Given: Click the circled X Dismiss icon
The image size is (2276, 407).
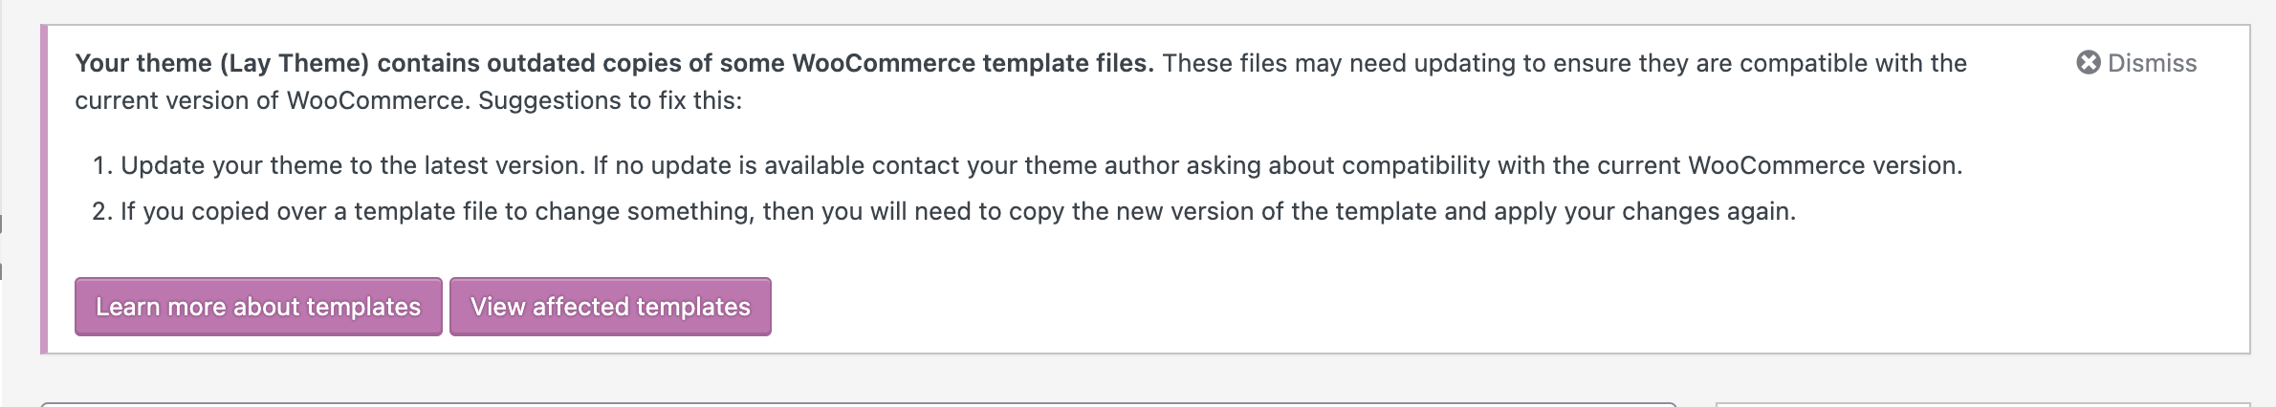Looking at the screenshot, I should pyautogui.click(x=2089, y=63).
